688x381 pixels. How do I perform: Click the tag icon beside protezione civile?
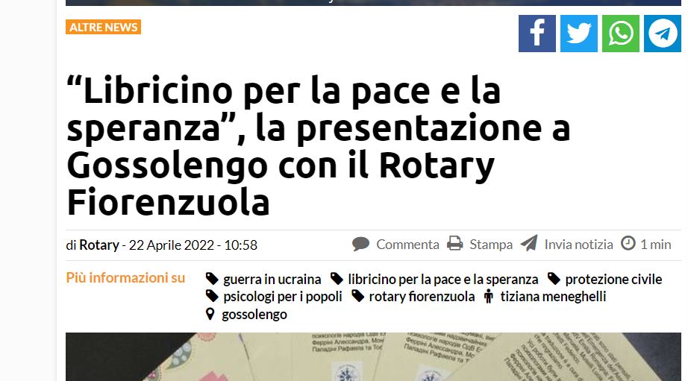(x=554, y=279)
